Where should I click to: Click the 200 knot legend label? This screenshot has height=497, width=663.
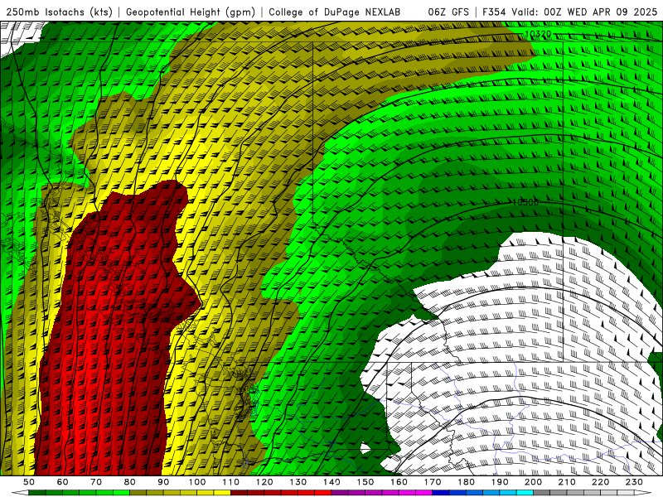[533, 482]
